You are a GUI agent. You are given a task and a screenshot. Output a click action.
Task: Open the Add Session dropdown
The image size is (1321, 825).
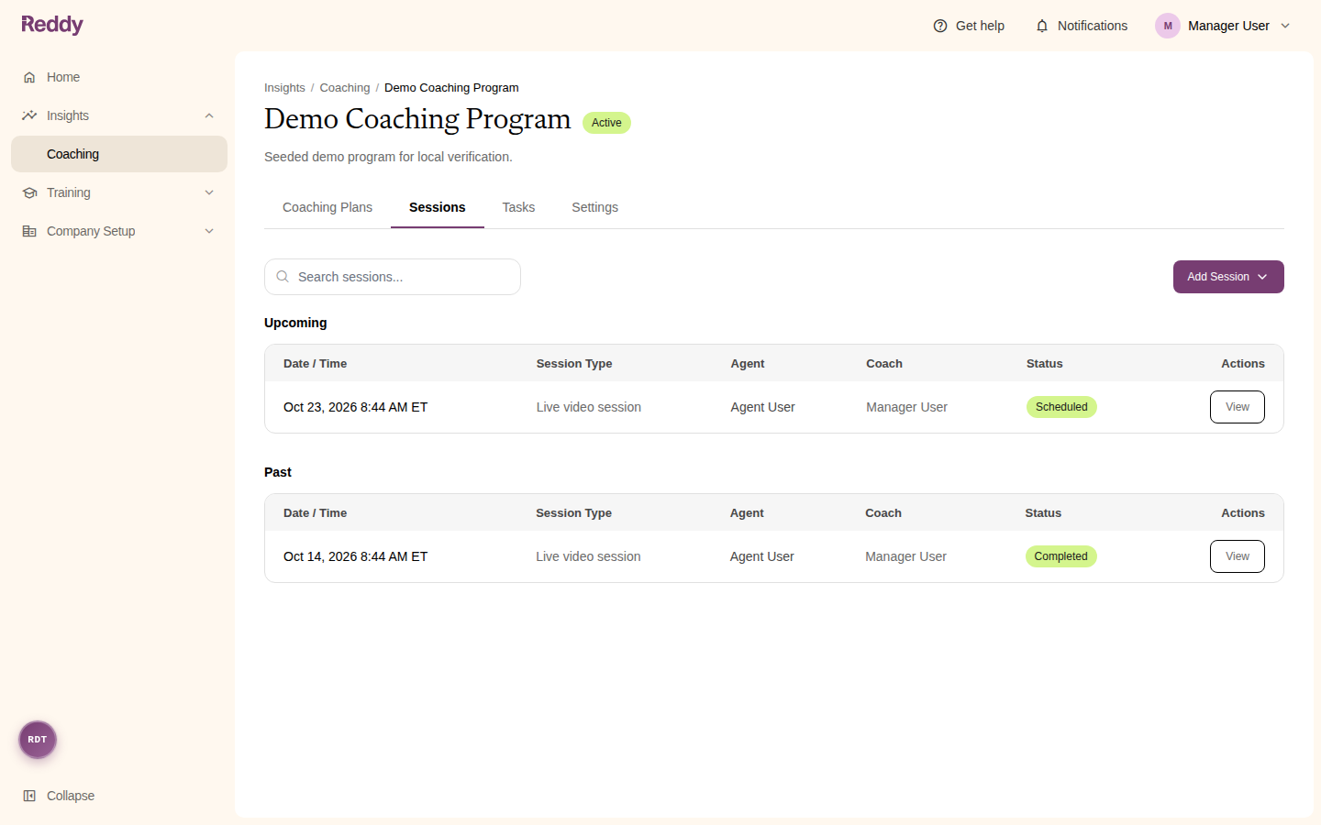tap(1228, 277)
